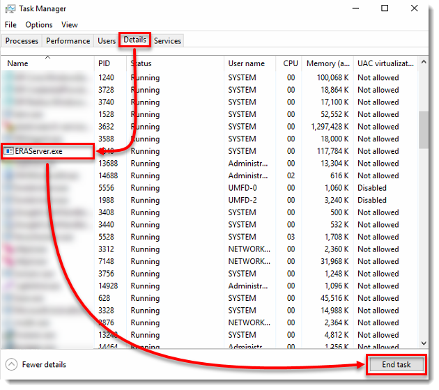
Task: Sort by the User name column header
Action: 249,63
